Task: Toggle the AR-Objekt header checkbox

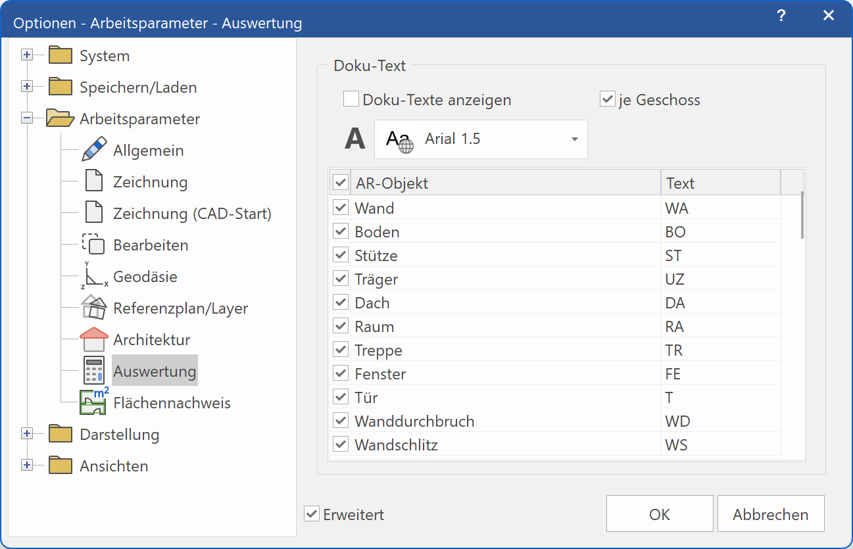Action: (340, 182)
